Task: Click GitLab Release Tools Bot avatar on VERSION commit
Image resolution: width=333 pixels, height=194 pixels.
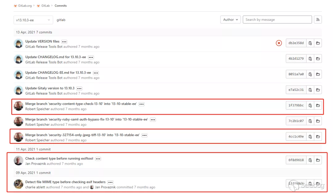Action: tap(18, 44)
